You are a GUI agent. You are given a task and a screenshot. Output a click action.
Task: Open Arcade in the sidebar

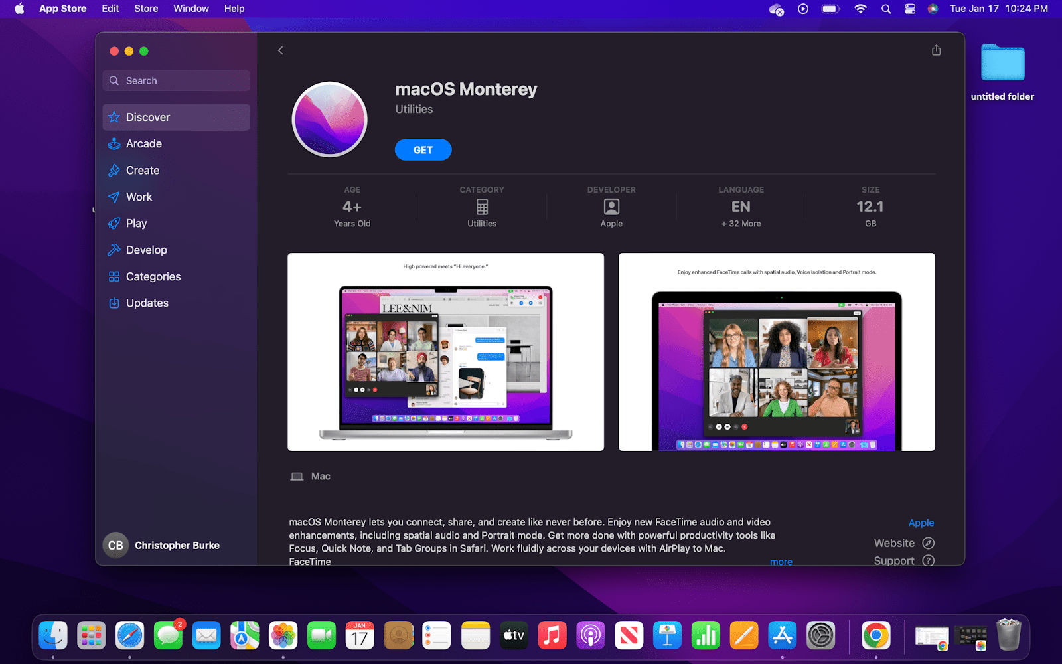[x=177, y=143]
